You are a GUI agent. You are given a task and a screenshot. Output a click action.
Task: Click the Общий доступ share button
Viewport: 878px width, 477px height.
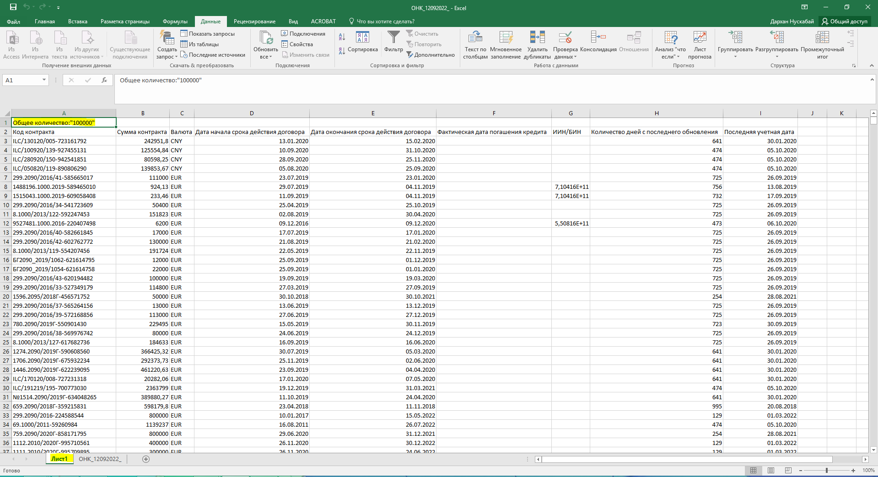click(845, 21)
